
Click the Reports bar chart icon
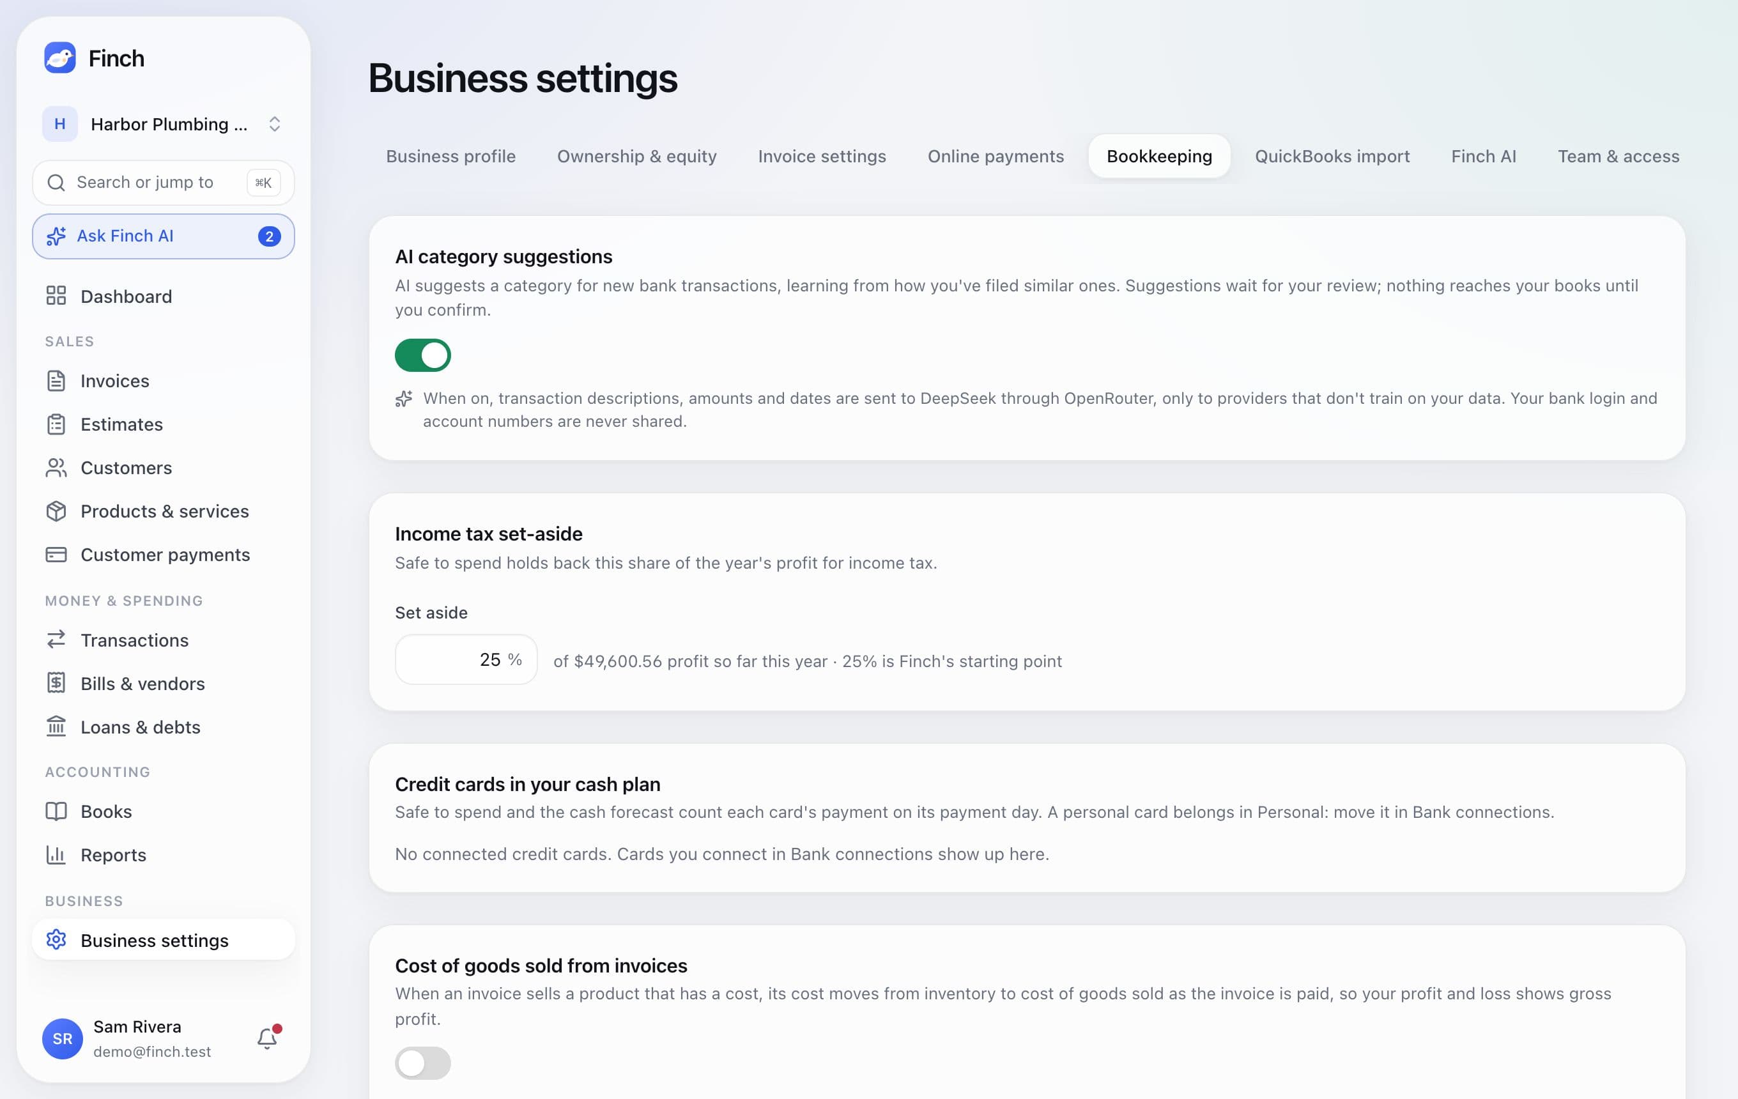click(56, 854)
